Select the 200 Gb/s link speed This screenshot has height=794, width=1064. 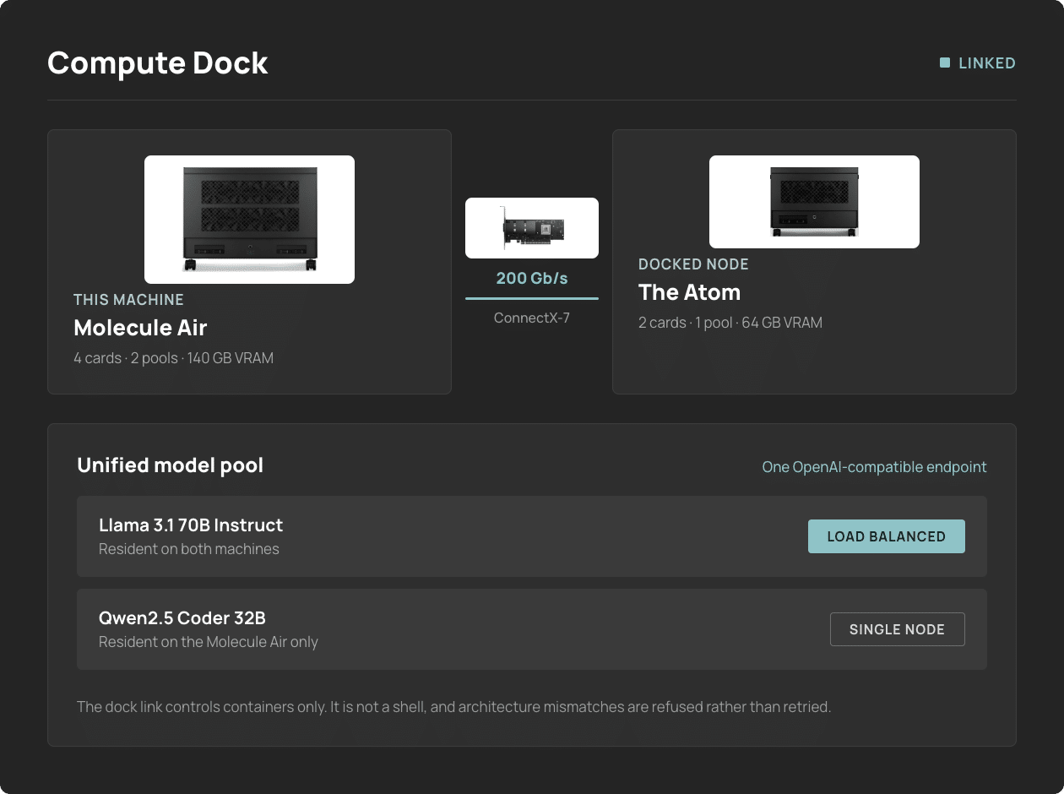(x=532, y=278)
